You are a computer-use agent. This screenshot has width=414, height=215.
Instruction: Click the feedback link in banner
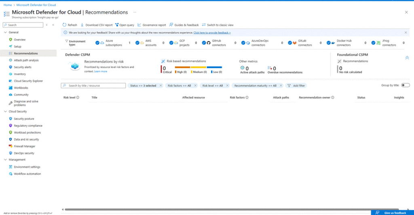212,32
